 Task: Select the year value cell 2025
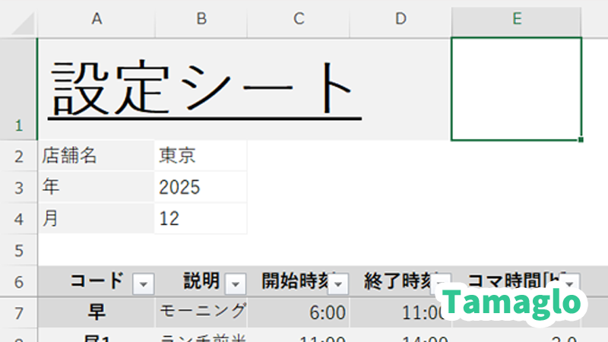201,188
